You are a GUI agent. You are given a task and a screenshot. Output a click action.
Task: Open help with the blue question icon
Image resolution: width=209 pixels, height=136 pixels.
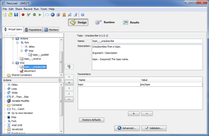pos(82,15)
